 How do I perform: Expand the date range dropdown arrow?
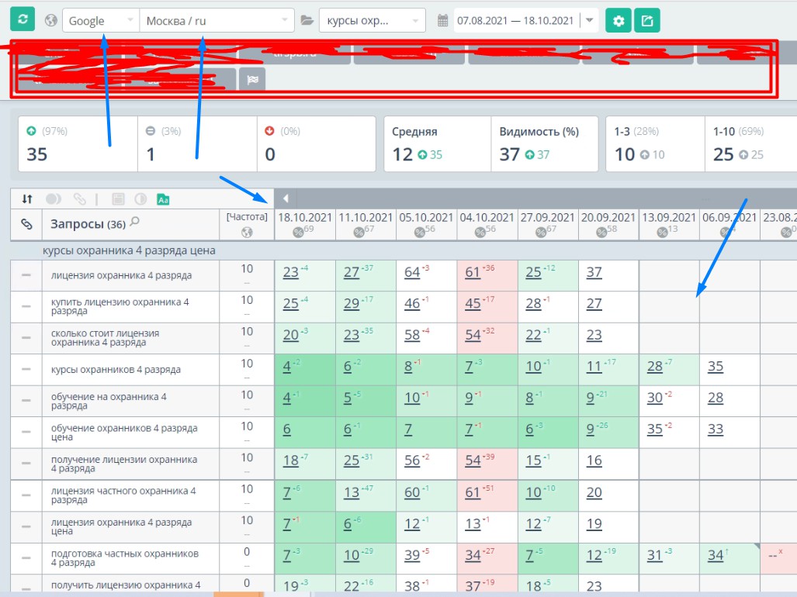click(x=590, y=20)
